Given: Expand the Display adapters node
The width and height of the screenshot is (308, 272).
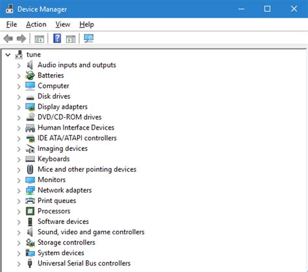Looking at the screenshot, I should click(x=19, y=107).
